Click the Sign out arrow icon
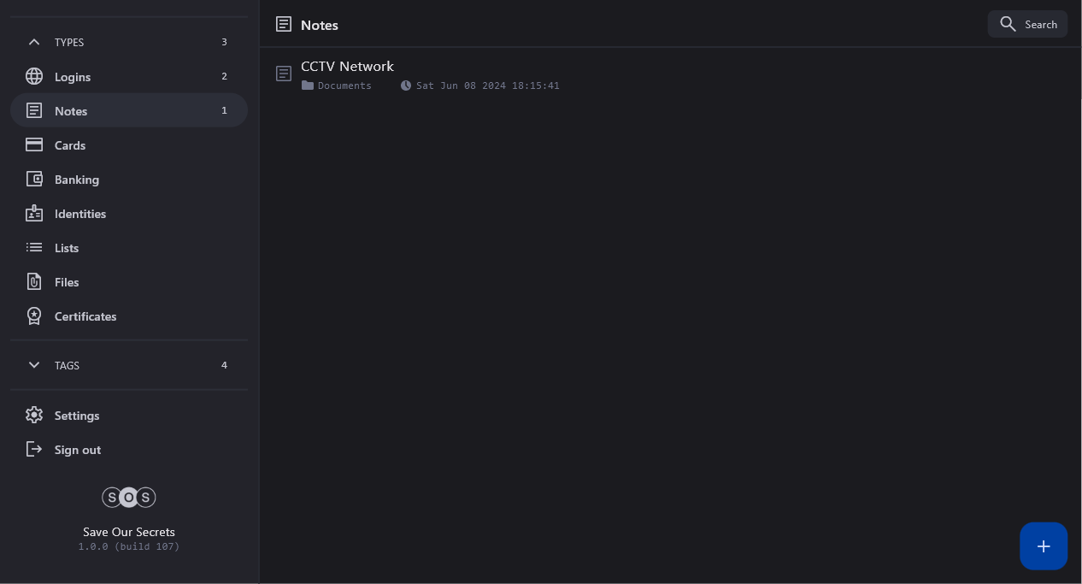Screen dimensions: 1082x584 (x=34, y=449)
